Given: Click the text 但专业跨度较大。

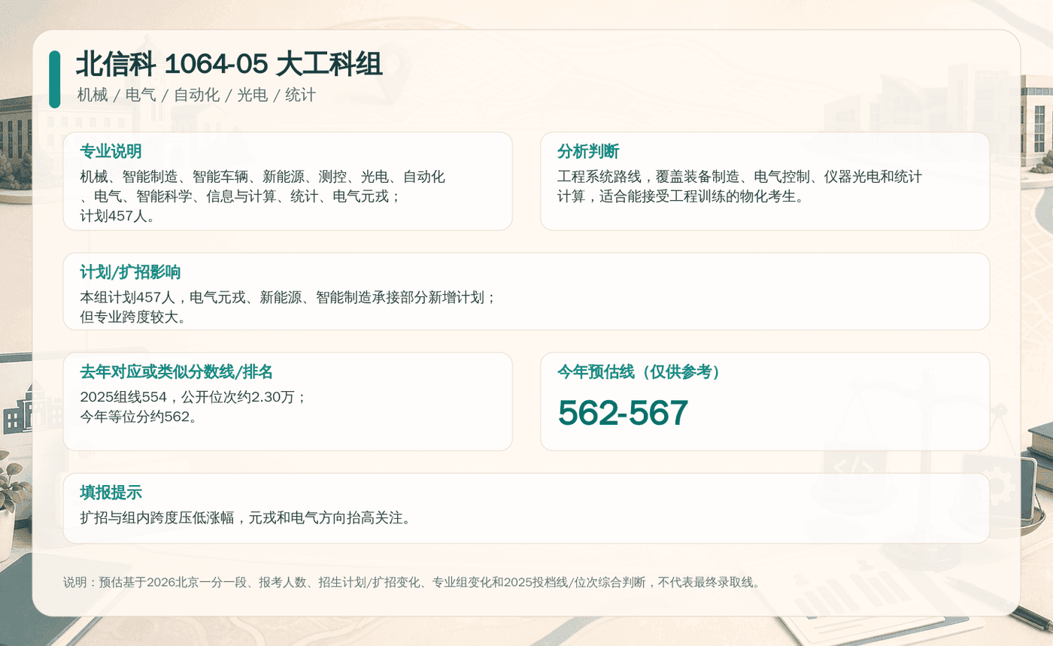Looking at the screenshot, I should pyautogui.click(x=132, y=317).
